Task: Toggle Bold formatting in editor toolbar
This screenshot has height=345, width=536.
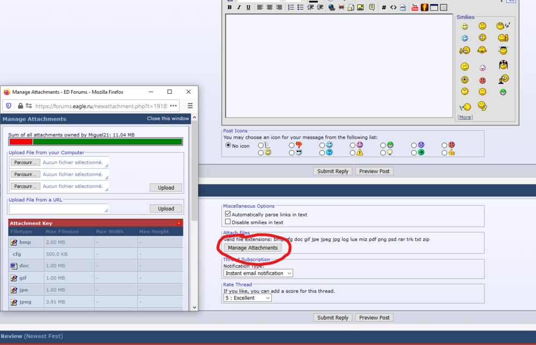Action: click(229, 7)
